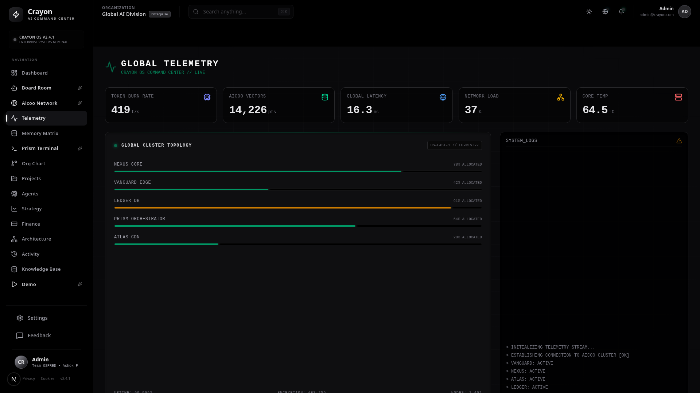Toggle light/dark theme sun icon
This screenshot has height=393, width=700.
pos(589,12)
